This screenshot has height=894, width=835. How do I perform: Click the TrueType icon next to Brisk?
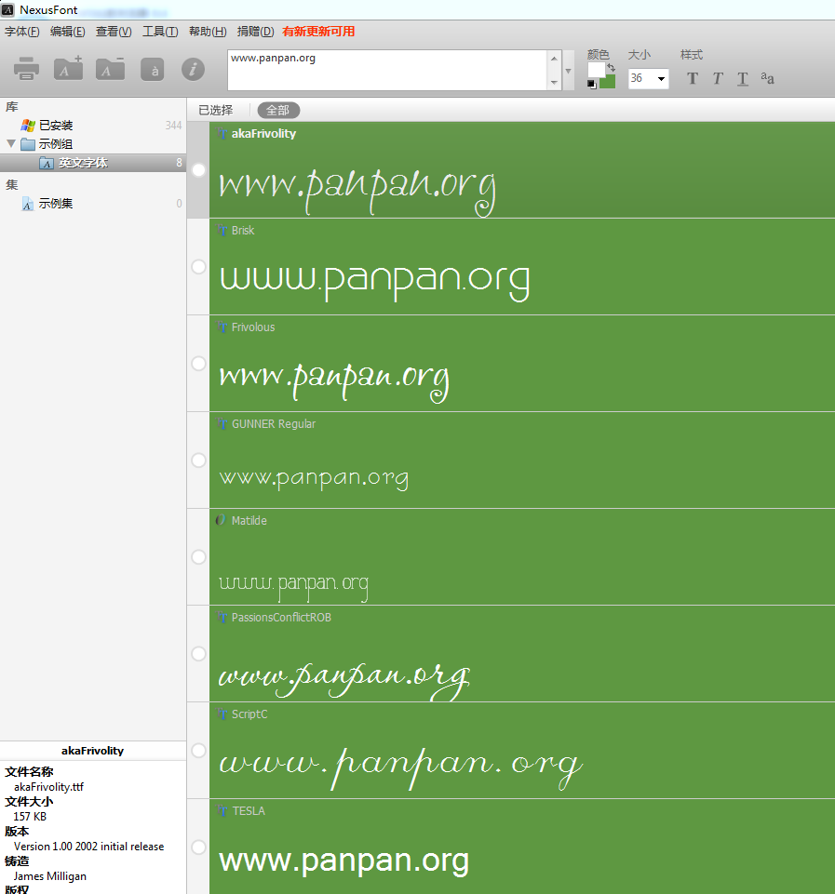pyautogui.click(x=222, y=231)
